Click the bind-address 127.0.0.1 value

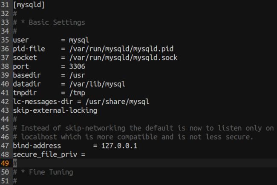pos(119,146)
